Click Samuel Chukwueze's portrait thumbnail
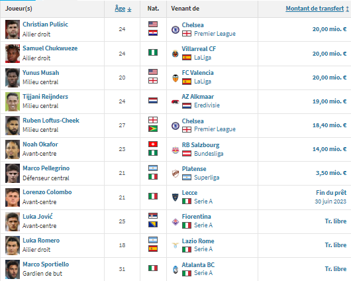Screen dimensions: 351x281 point(13,54)
